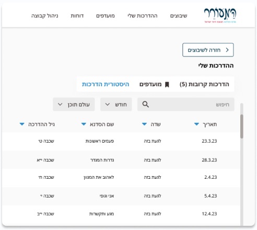Screen dimensions: 257x230
Task: Click לגעת בזה in 23.3.23 row
Action: (153, 141)
